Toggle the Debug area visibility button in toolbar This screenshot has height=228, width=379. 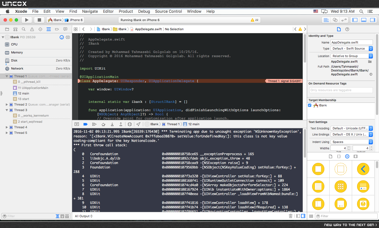click(364, 20)
